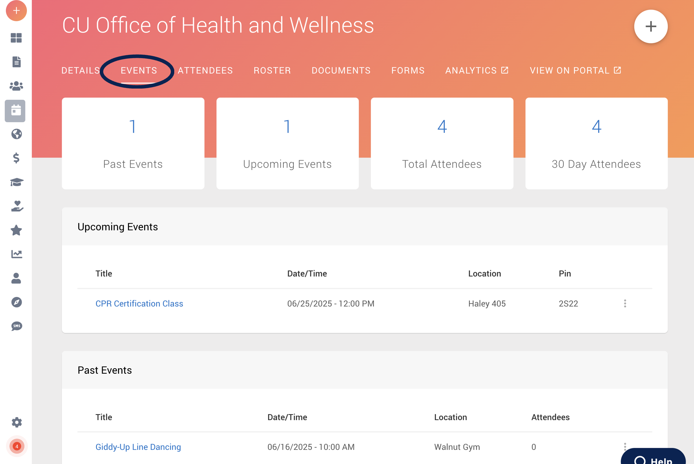Click the Pin column header
The image size is (694, 464).
pos(565,273)
